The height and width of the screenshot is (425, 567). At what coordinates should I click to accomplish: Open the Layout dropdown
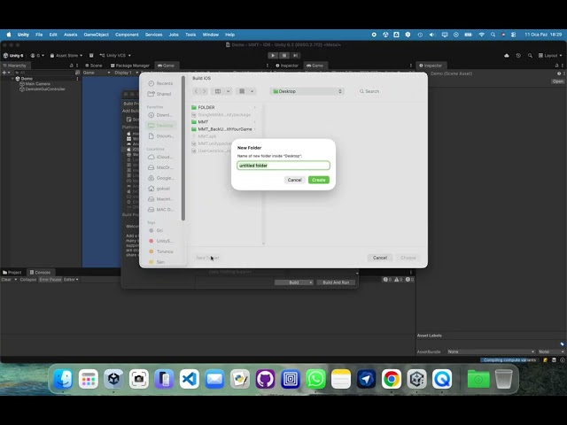point(550,55)
